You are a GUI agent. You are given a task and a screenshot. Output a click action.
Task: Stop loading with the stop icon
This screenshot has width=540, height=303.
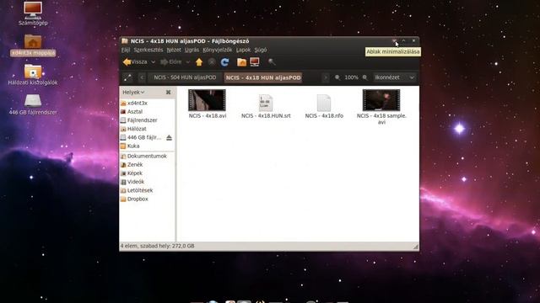tap(212, 62)
